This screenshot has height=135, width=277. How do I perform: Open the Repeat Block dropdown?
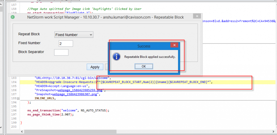pos(74,35)
